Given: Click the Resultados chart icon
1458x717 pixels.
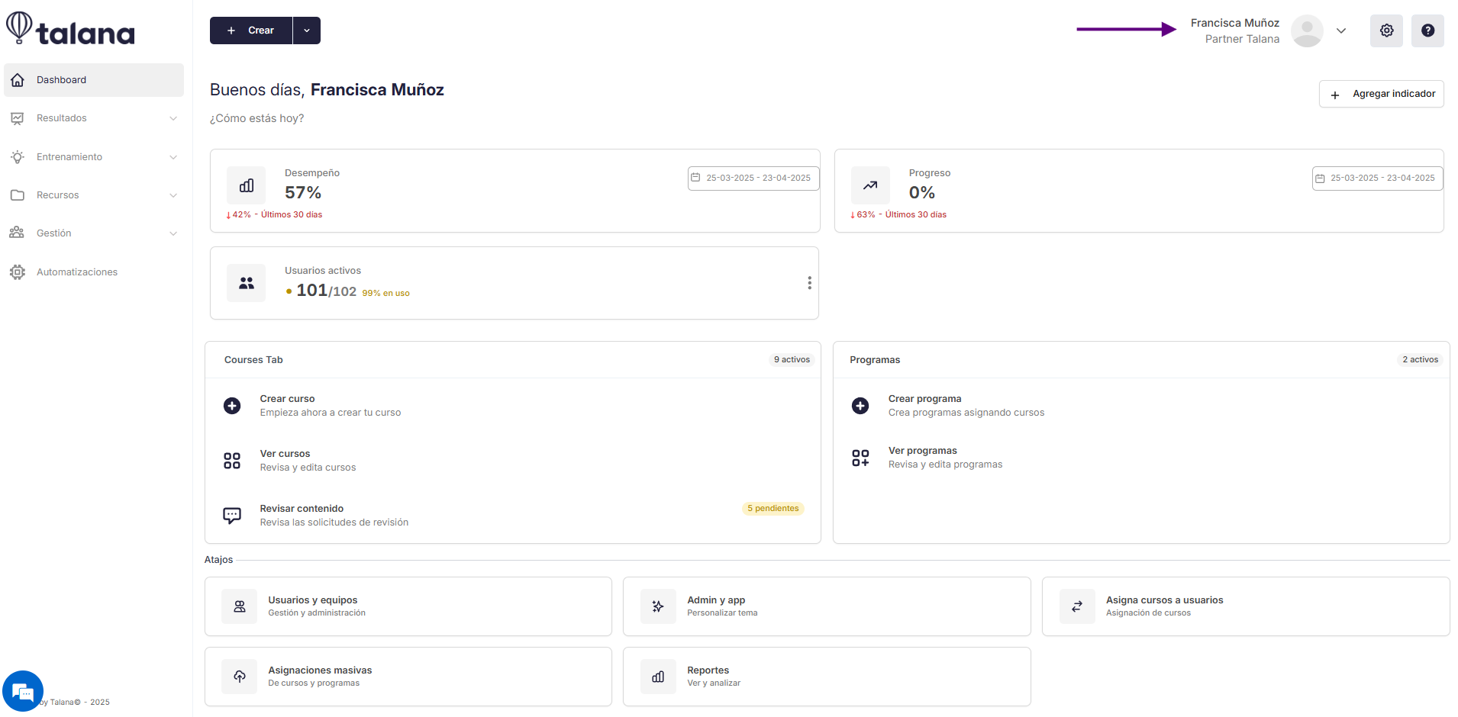Looking at the screenshot, I should coord(18,118).
